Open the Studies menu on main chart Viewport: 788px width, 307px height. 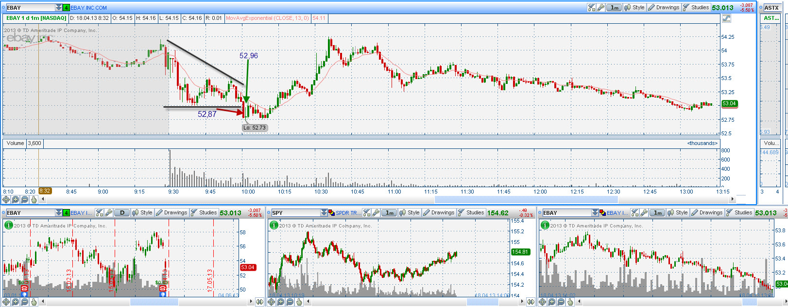(696, 7)
